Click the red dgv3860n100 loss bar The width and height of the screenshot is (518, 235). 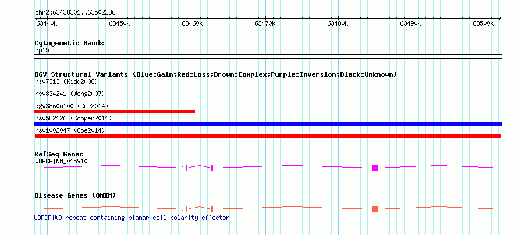pos(115,112)
